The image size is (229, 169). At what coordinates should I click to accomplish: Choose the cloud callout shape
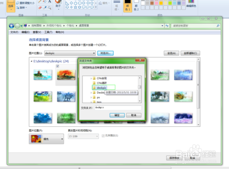pyautogui.click(x=92, y=7)
